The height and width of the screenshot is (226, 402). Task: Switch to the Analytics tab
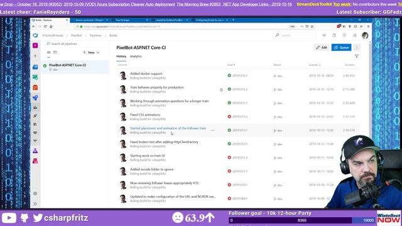(136, 56)
